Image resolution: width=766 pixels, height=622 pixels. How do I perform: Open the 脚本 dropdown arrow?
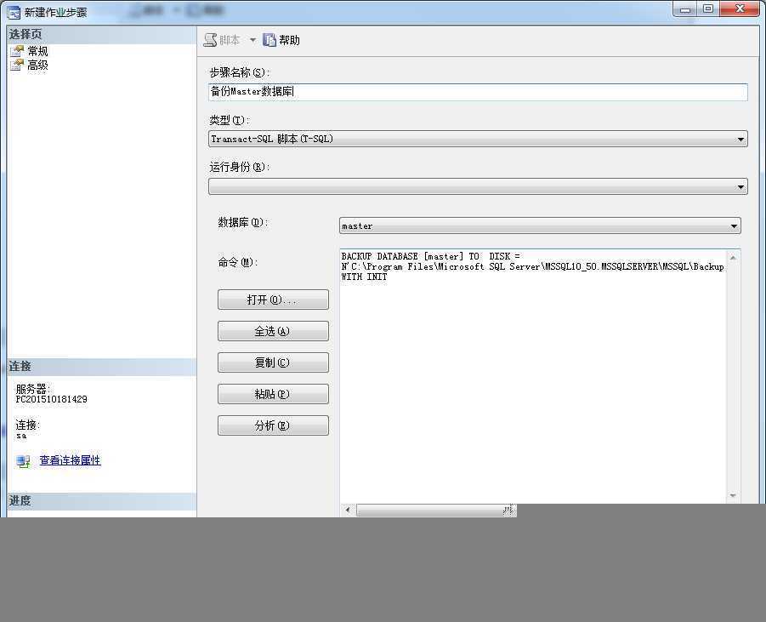252,40
